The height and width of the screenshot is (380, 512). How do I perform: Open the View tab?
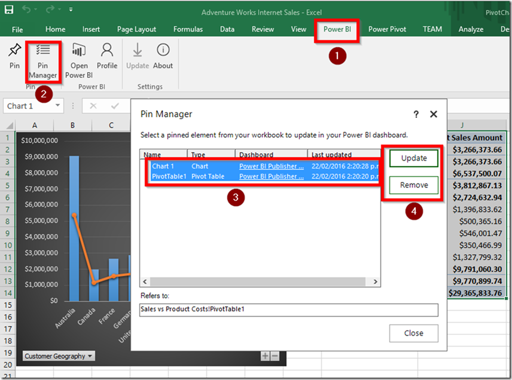pyautogui.click(x=299, y=29)
